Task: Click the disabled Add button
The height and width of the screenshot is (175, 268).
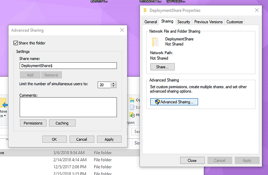Action: (x=30, y=75)
